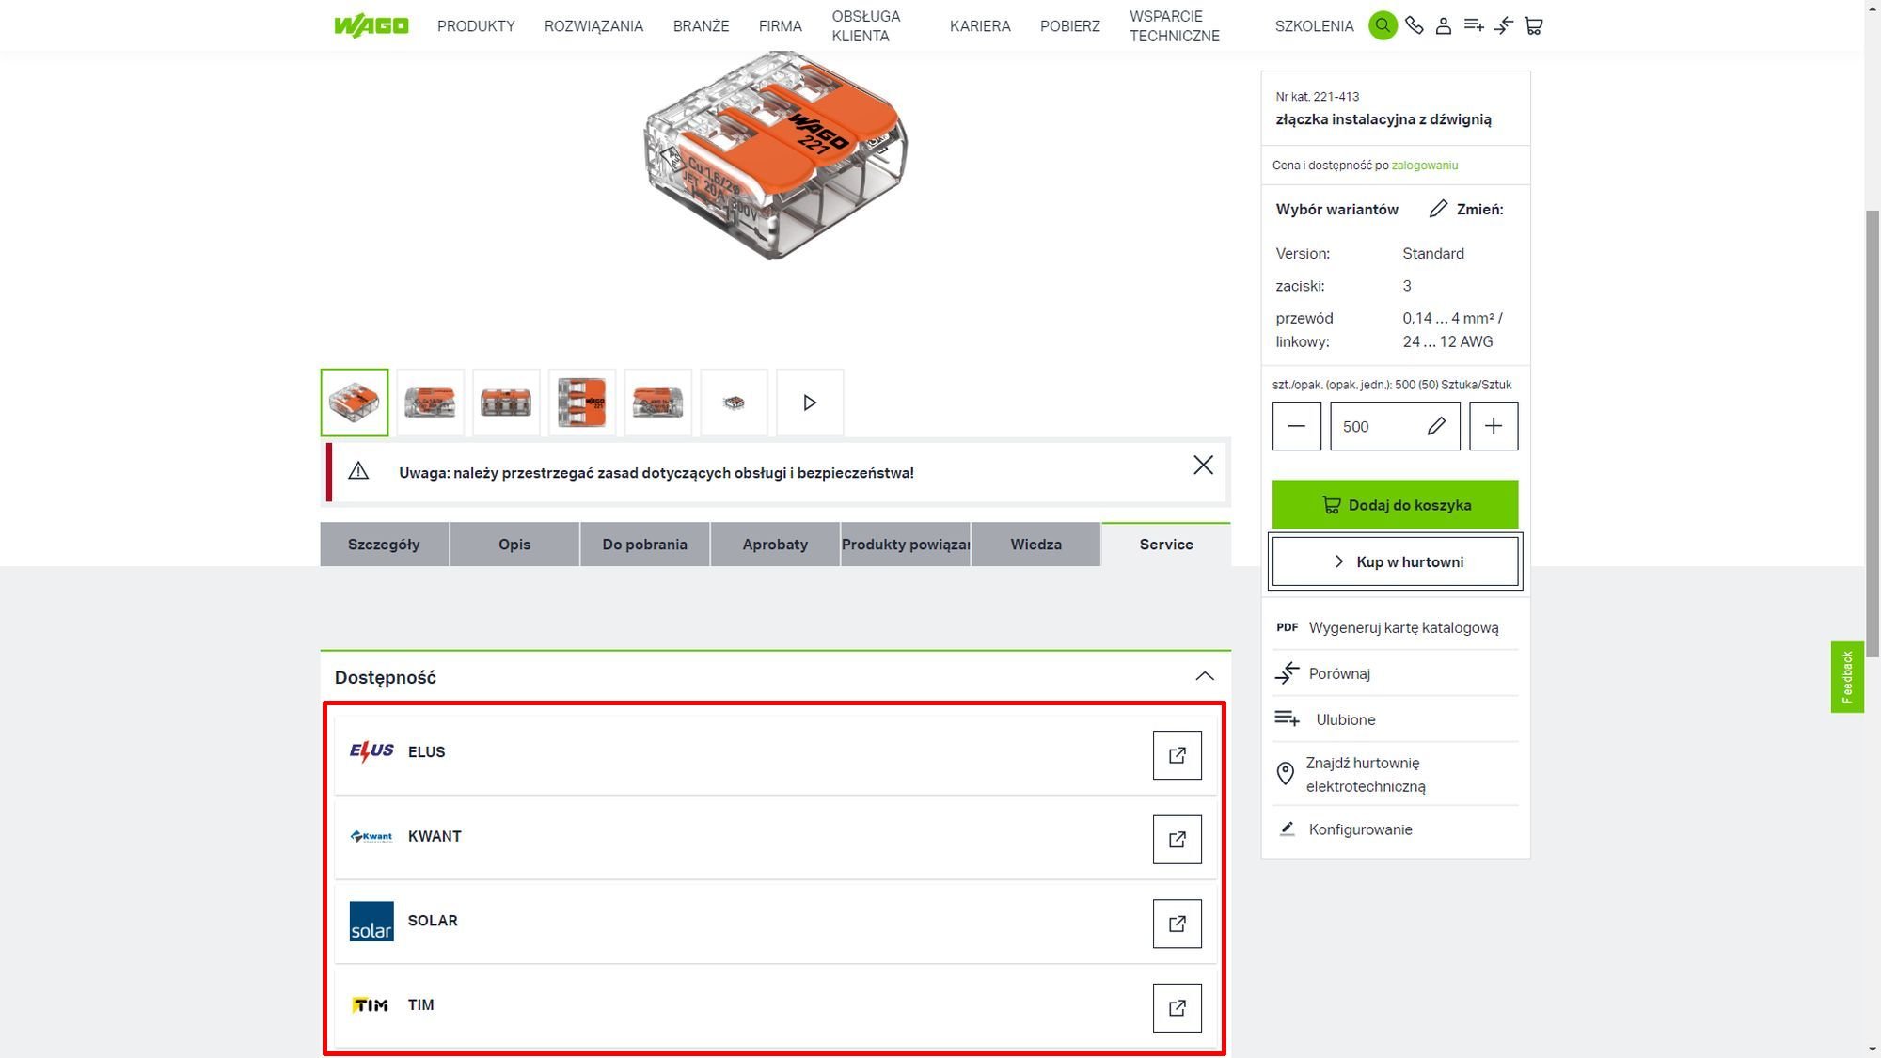Click the Kwant distributor logo
The image size is (1881, 1058).
(x=371, y=836)
